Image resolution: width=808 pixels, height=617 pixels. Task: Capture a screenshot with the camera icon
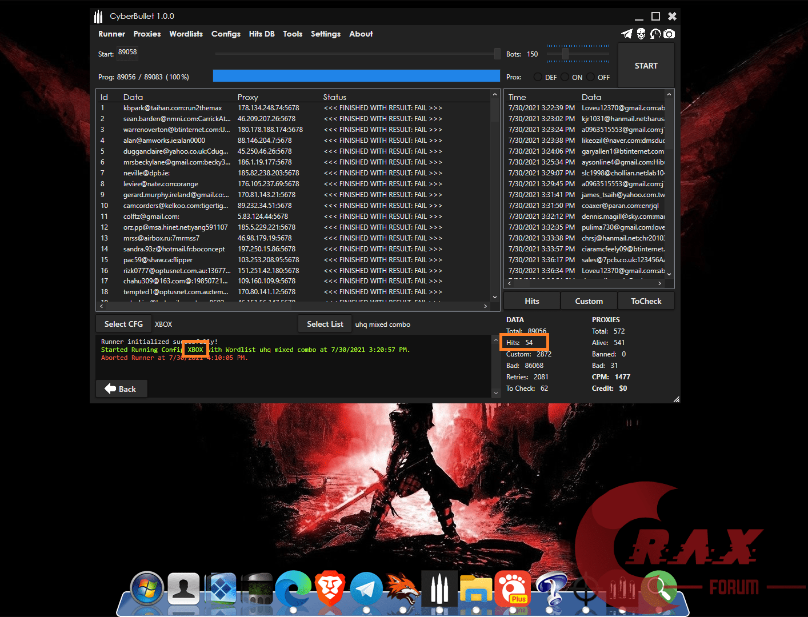click(669, 34)
